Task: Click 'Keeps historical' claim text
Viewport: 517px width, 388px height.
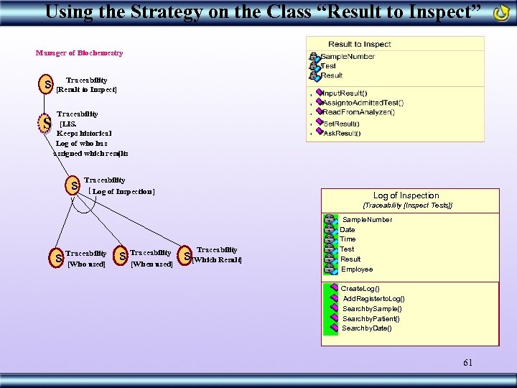Action: [x=84, y=134]
